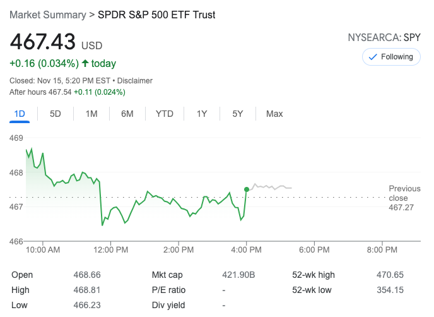
Task: Switch to the 1M chart range
Action: [x=91, y=114]
